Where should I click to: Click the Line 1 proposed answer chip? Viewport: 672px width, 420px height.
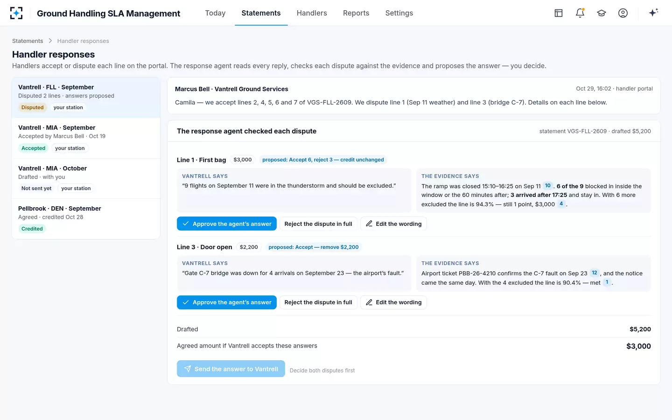323,160
